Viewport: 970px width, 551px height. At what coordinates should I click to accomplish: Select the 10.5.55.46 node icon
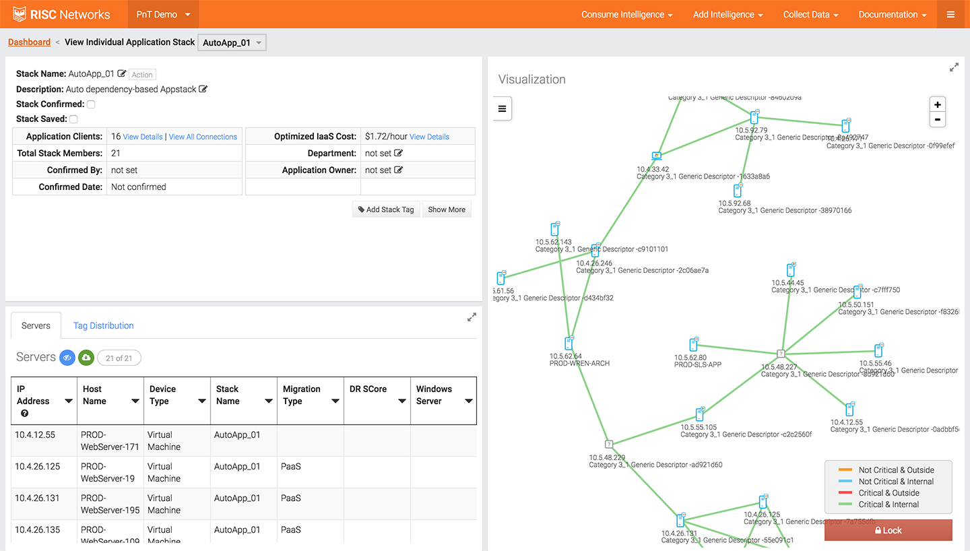click(878, 350)
